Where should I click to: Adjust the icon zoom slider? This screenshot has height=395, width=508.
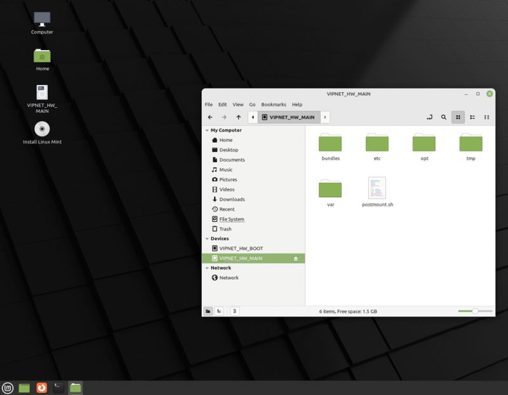pyautogui.click(x=475, y=311)
